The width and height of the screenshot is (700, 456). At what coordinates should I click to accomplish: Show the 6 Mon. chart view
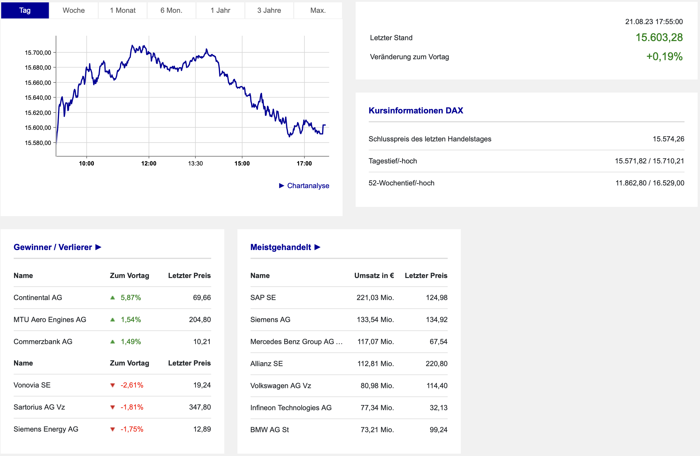[x=171, y=10]
